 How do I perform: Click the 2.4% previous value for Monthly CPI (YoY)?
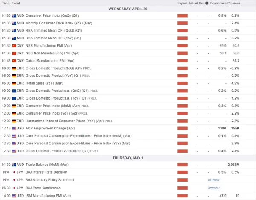235,23
